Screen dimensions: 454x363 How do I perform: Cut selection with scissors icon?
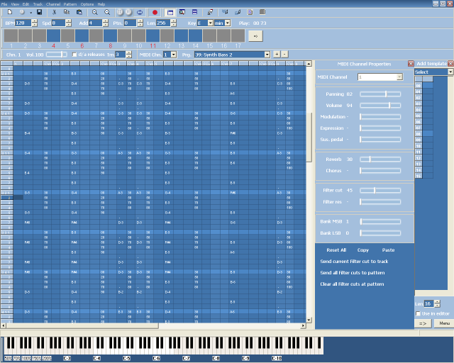click(54, 12)
